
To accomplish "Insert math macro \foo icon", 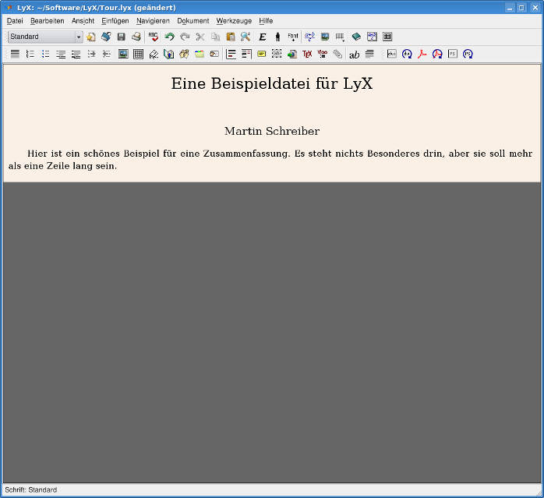I will [323, 54].
